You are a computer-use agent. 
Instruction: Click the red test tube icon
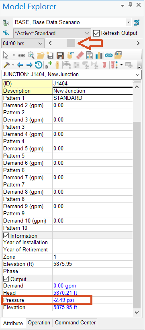(x=104, y=65)
